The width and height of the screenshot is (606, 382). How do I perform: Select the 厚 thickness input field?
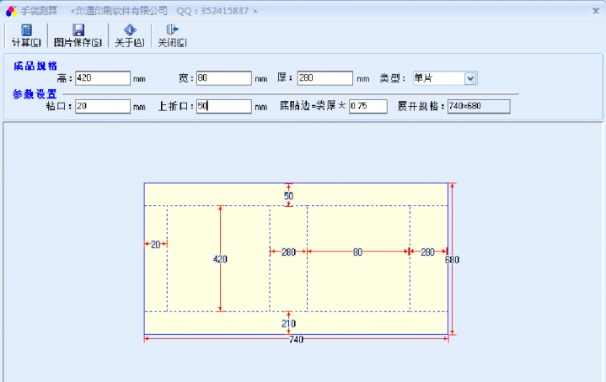click(x=324, y=78)
